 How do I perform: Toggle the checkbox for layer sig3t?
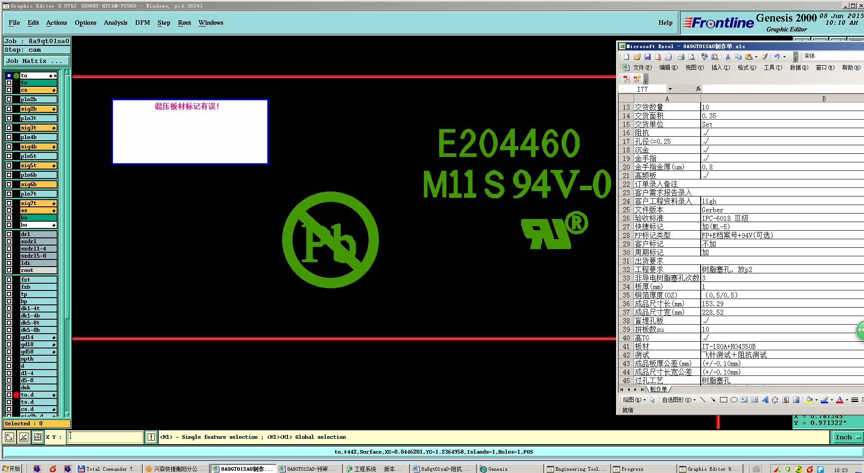coord(9,128)
